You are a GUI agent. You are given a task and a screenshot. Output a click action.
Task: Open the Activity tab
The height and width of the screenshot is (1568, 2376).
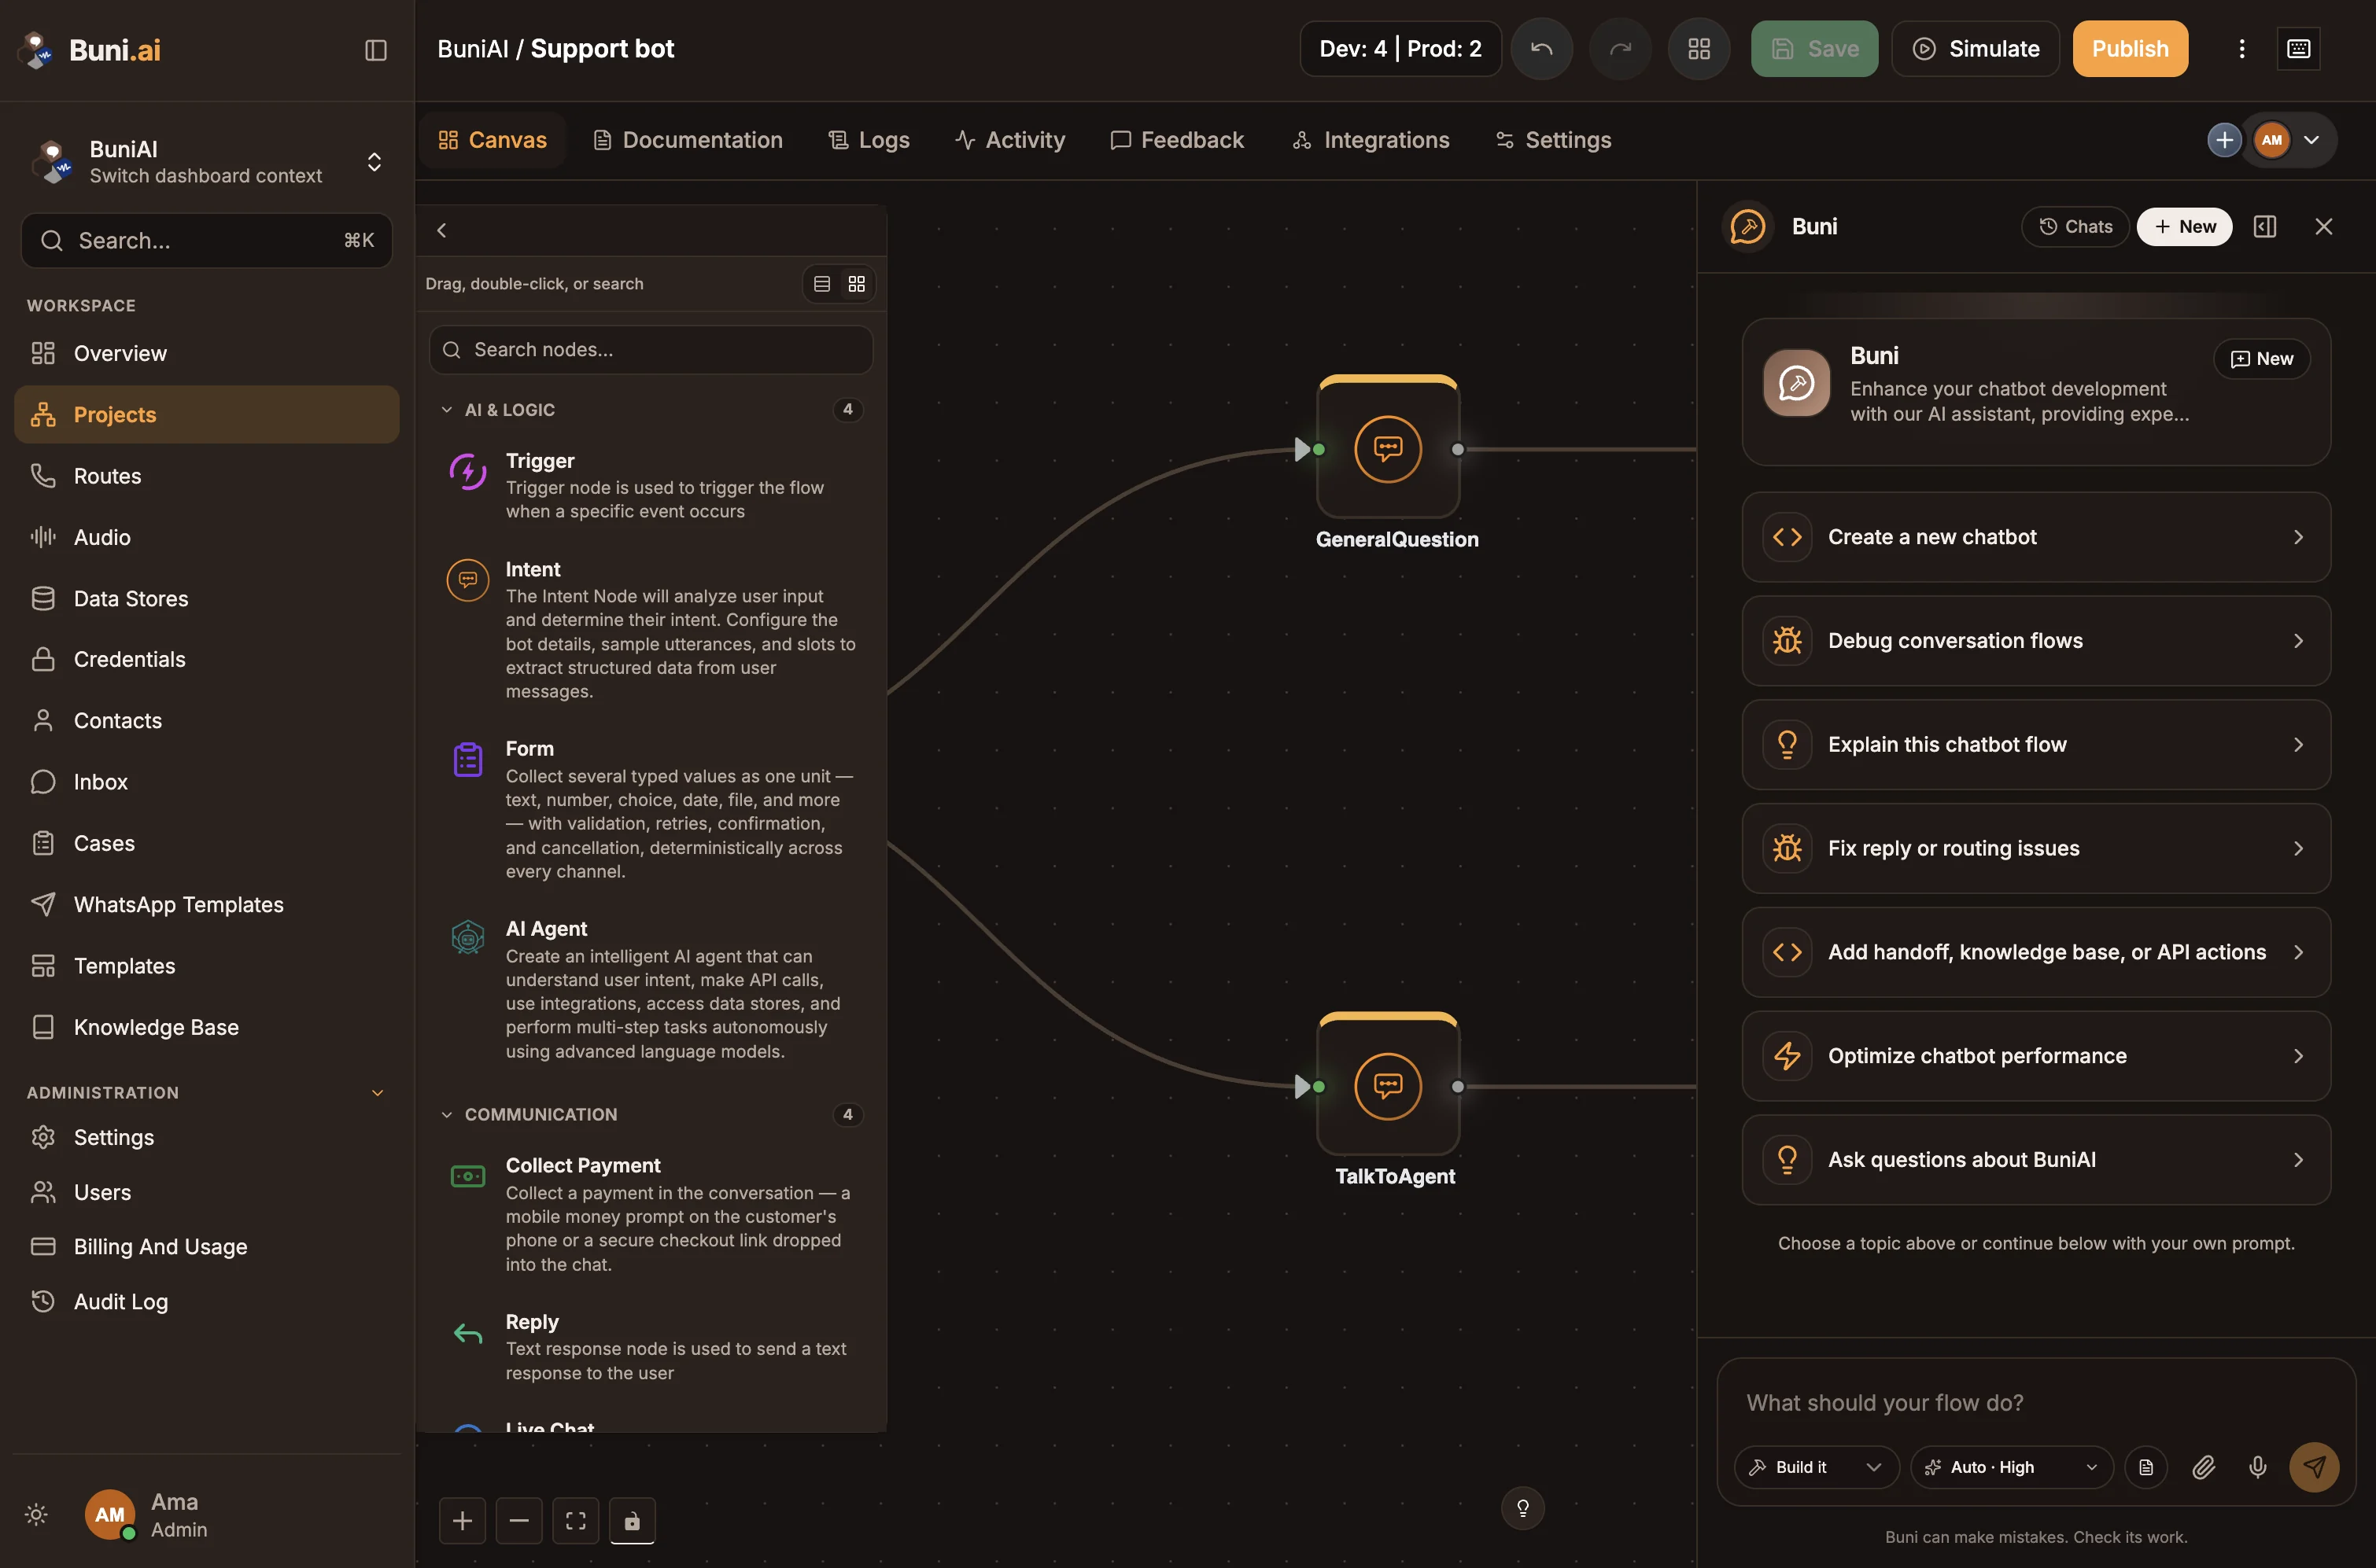click(x=1009, y=140)
